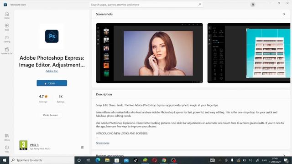Open Task View on the taskbar
Screen dimensions: 292x164
pyautogui.click(x=88, y=160)
